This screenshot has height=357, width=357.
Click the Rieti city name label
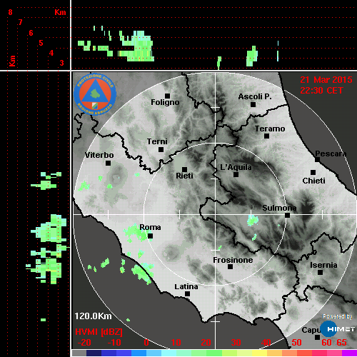point(184,176)
